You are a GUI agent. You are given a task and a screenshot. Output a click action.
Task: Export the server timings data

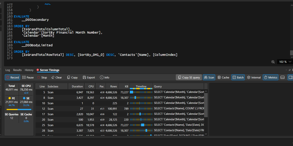click(89, 77)
